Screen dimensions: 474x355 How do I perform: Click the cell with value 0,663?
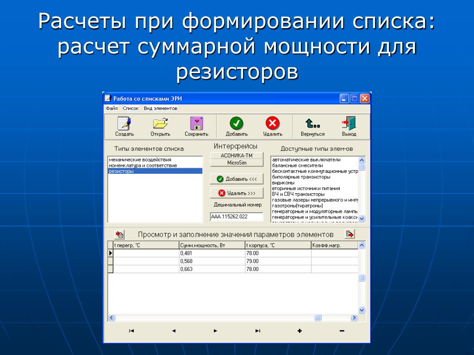pos(212,269)
